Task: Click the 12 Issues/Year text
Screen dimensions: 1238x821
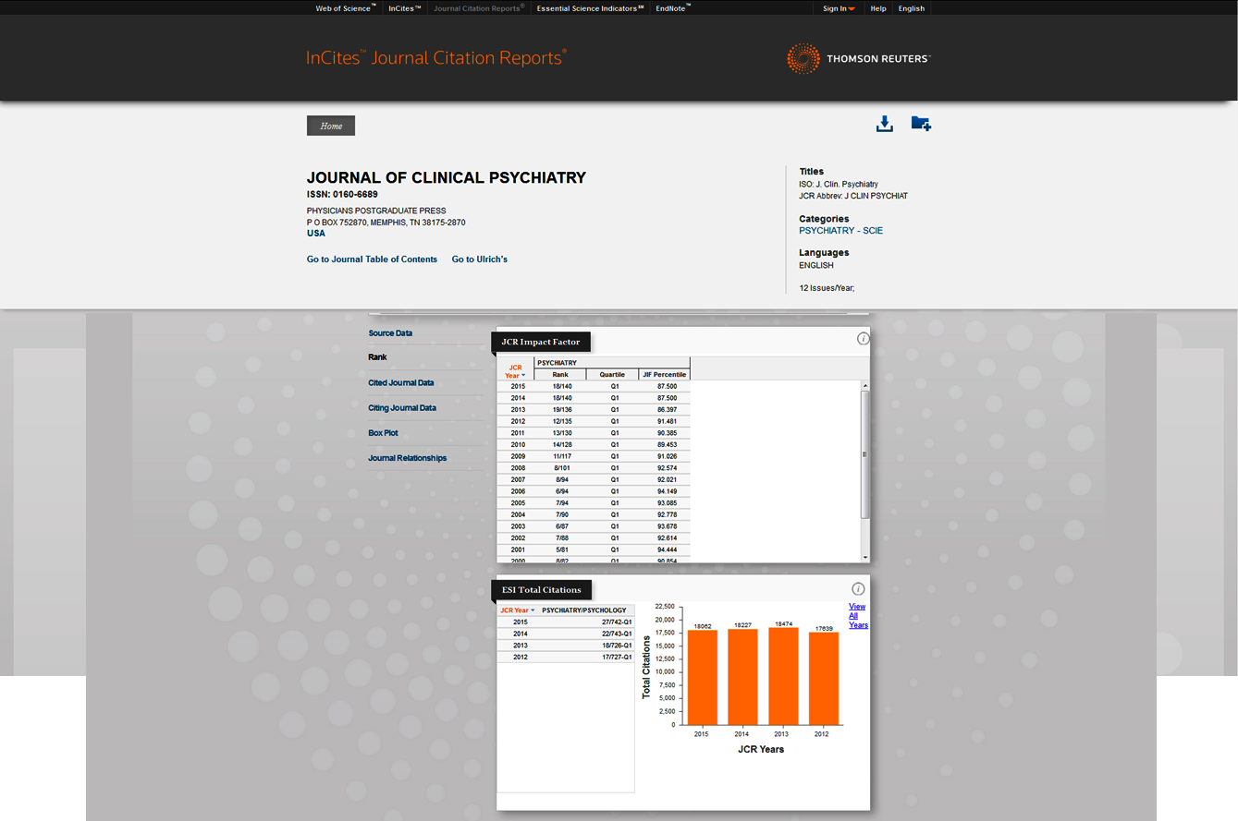Action: pos(827,288)
